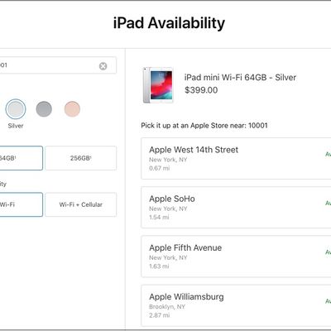331x331 pixels.
Task: Click the 1.63 mi distance text
Action: [x=159, y=266]
